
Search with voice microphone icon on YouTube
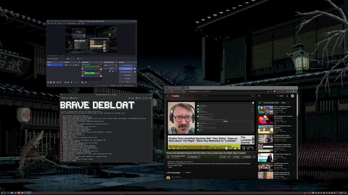[x=259, y=96]
